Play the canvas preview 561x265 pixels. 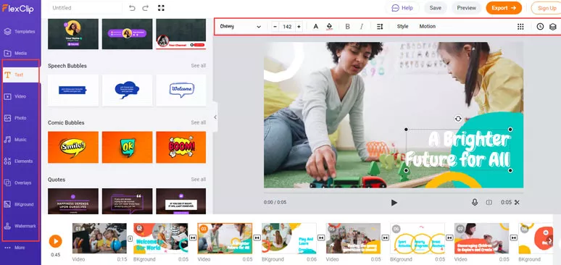pos(394,203)
